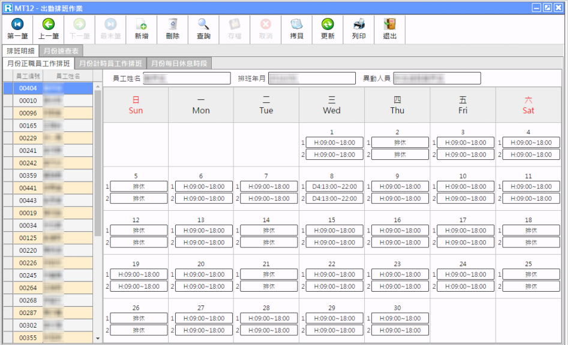Select employee row 00096
Image resolution: width=570 pixels, height=345 pixels.
coord(48,113)
